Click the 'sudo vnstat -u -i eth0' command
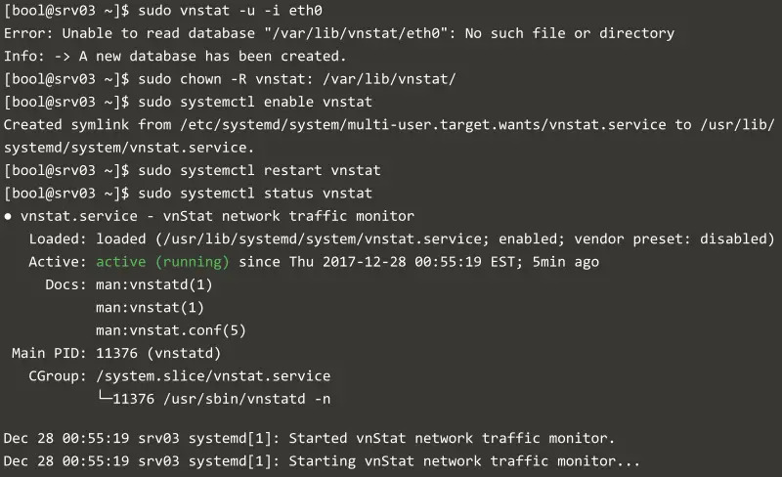Image resolution: width=782 pixels, height=477 pixels. tap(230, 11)
